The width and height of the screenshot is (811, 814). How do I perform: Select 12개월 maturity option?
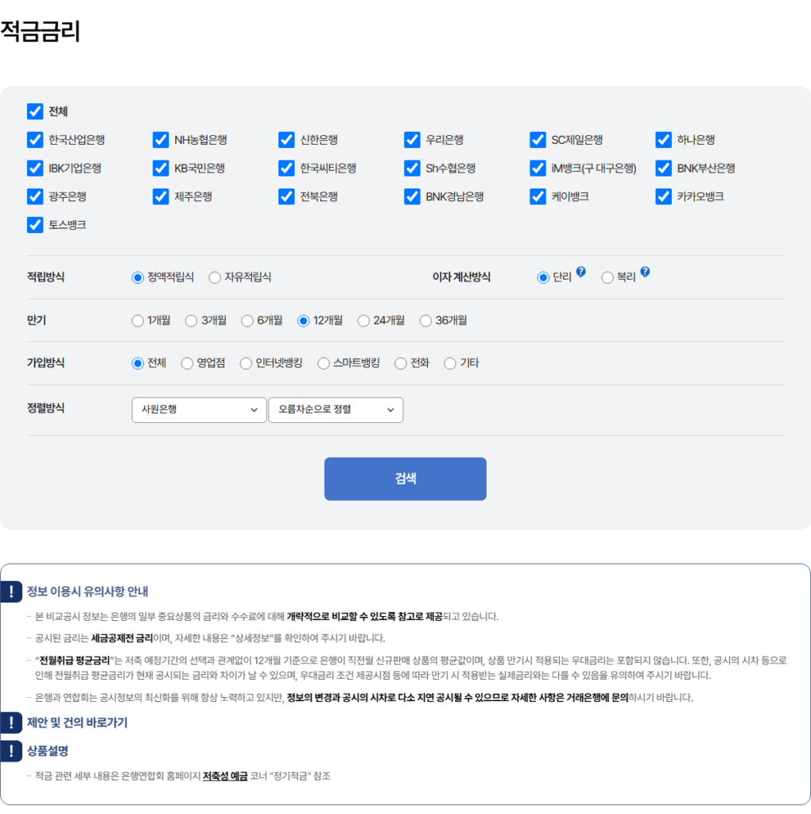click(303, 321)
